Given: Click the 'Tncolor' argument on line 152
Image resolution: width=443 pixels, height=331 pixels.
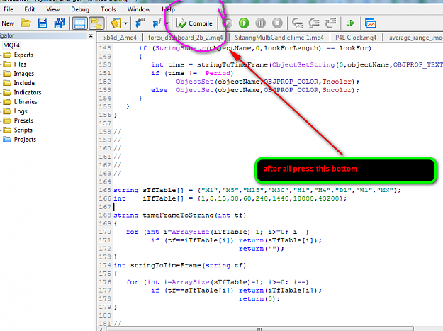Looking at the screenshot, I should point(337,82).
